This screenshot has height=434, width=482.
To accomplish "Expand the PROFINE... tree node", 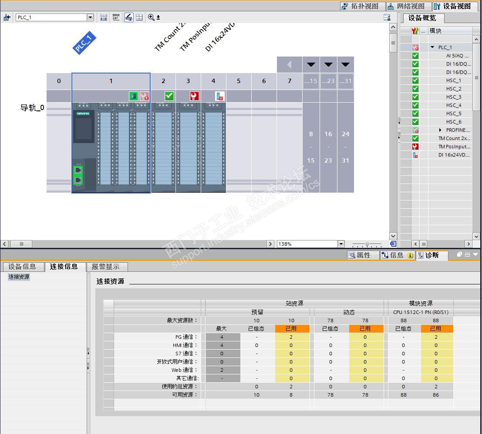I will coord(440,130).
